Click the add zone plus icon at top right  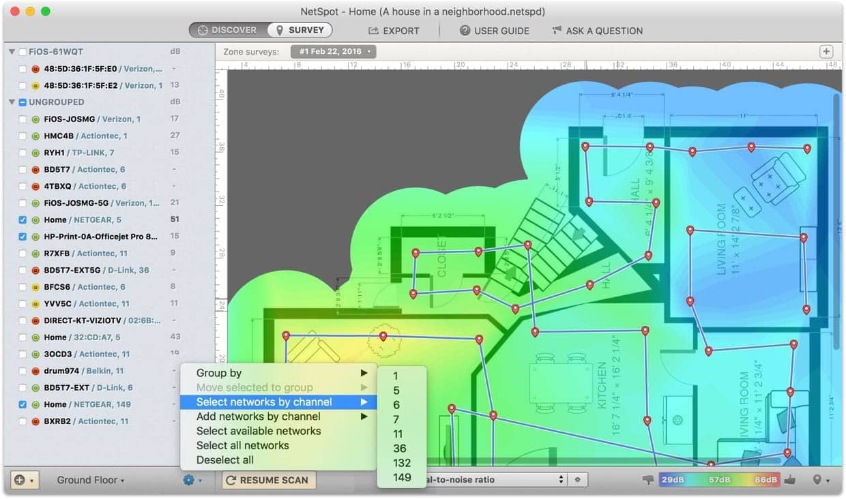pyautogui.click(x=826, y=52)
